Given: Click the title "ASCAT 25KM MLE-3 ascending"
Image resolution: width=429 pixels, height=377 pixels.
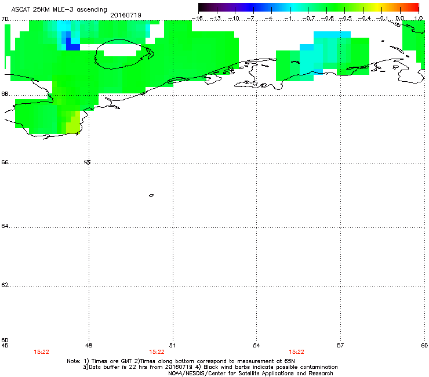Looking at the screenshot, I should (x=59, y=10).
